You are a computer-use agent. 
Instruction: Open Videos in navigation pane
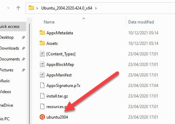(5, 92)
